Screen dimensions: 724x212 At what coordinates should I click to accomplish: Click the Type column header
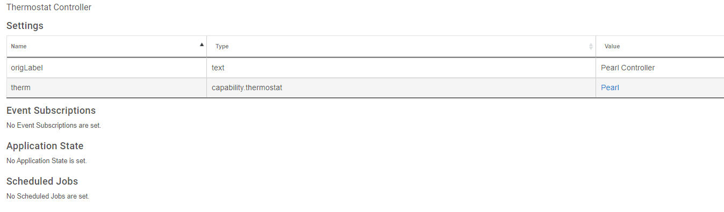pos(401,46)
